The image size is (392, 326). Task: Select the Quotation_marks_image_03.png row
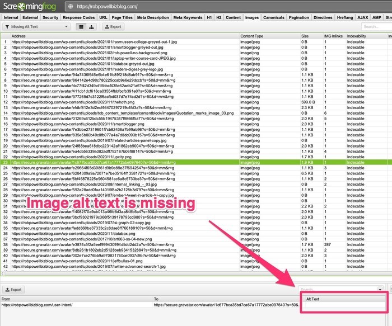[x=196, y=113]
